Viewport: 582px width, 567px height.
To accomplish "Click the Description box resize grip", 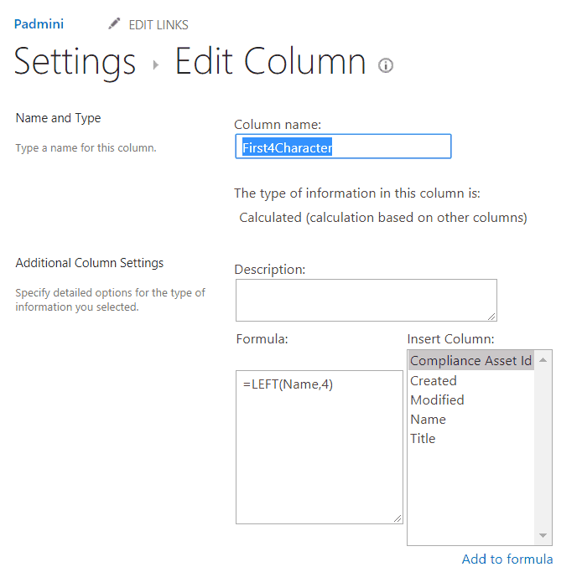I will tap(491, 317).
